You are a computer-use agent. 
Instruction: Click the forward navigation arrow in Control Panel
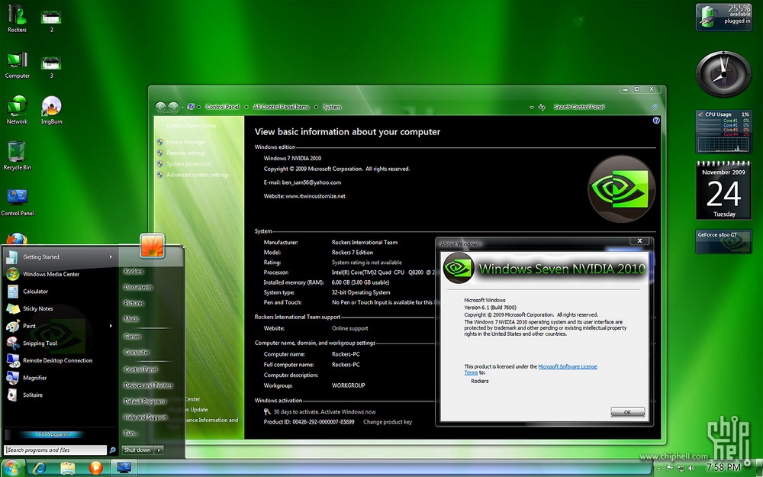172,107
